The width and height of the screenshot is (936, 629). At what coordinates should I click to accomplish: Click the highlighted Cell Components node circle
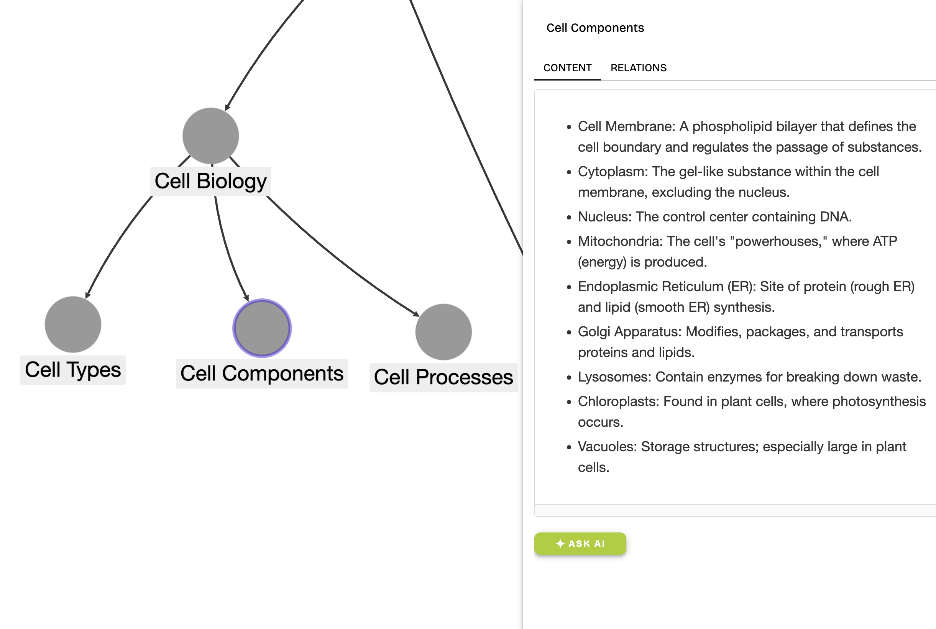tap(262, 328)
